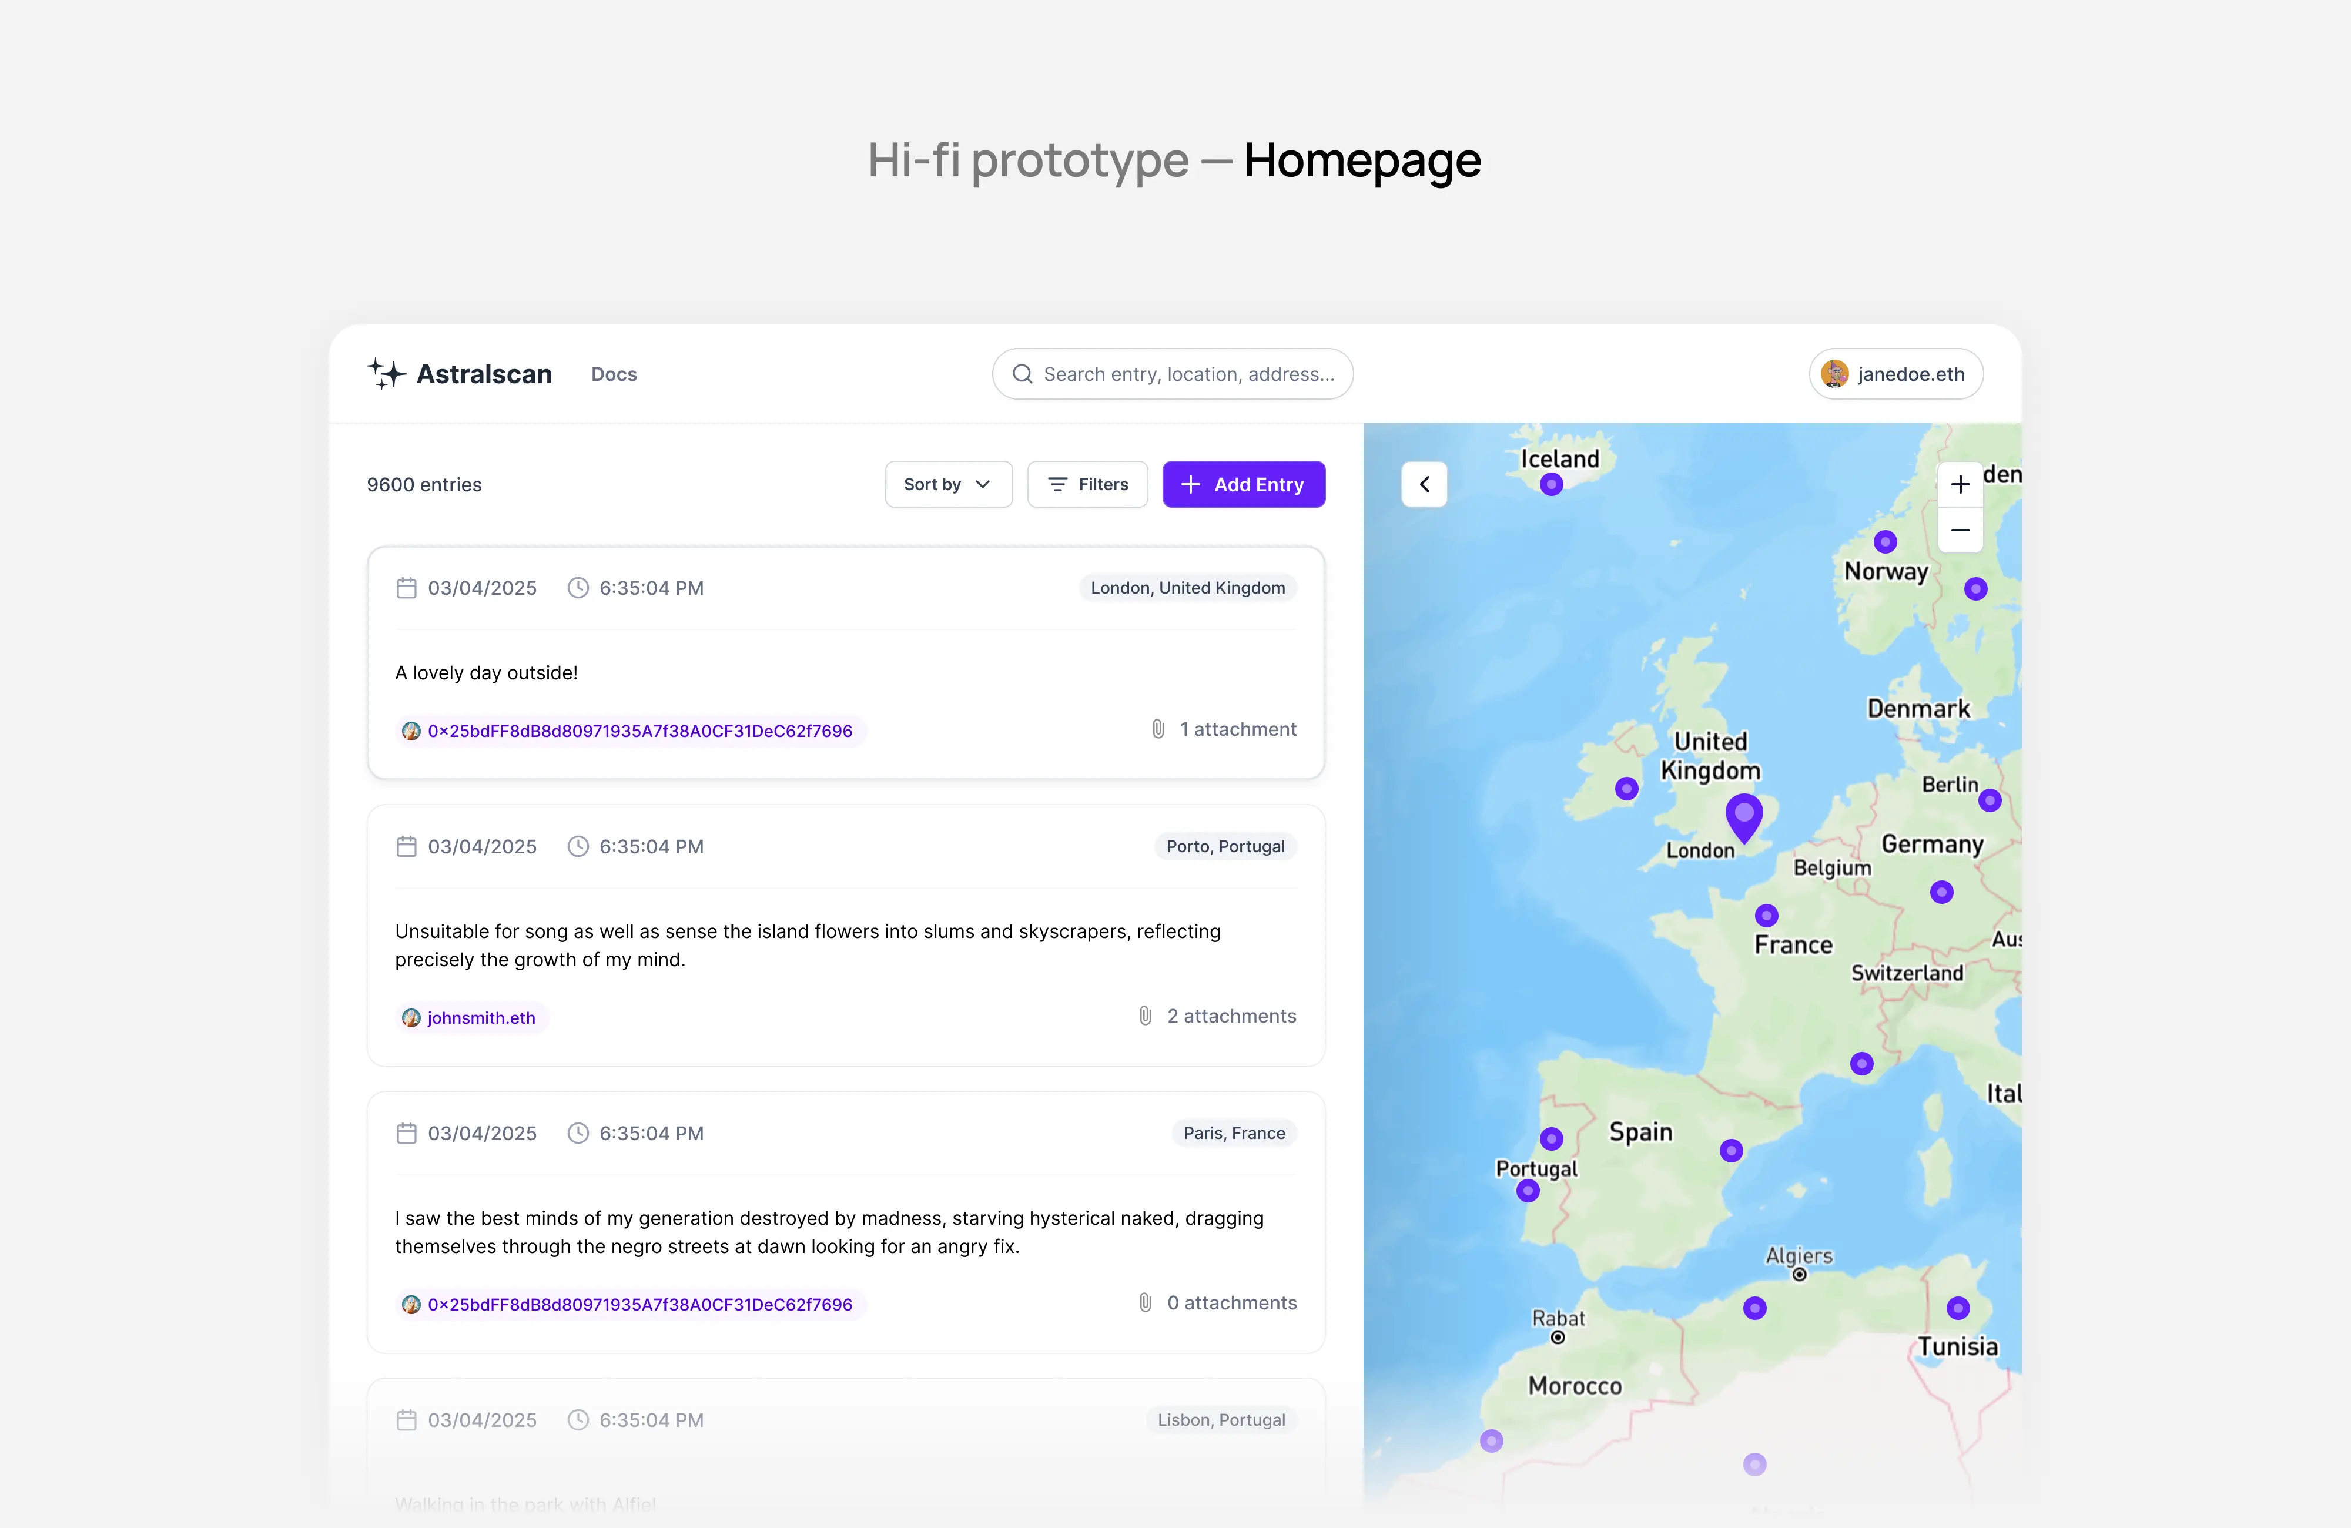Click the janedoe.eth avatar image
The image size is (2351, 1528).
[x=1834, y=374]
